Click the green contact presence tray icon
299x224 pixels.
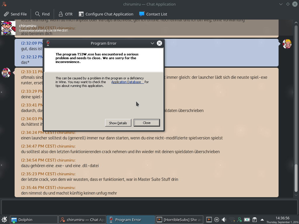point(239,220)
